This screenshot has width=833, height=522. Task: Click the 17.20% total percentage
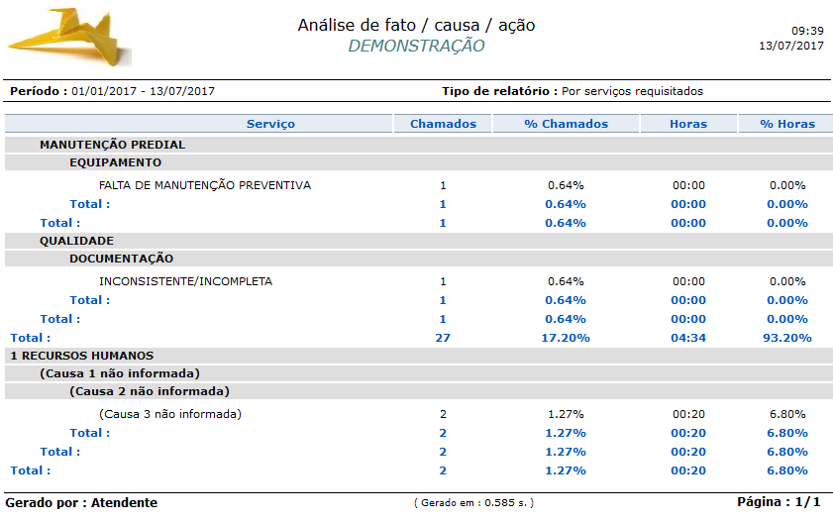[x=566, y=338]
